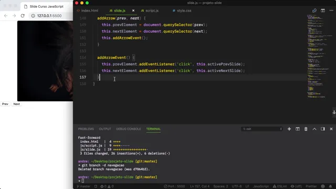
Task: Show the OUTPUT panel
Action: pos(105,129)
